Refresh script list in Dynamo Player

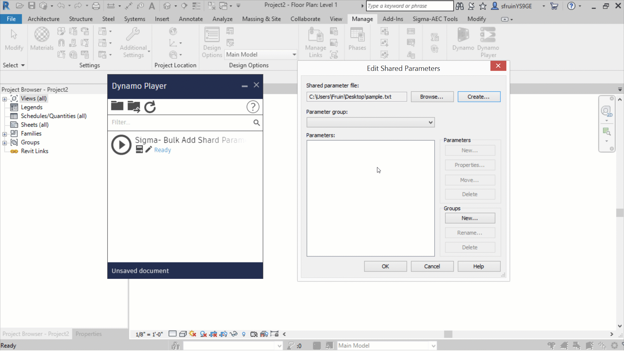point(150,107)
